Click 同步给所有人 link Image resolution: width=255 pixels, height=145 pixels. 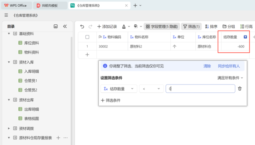click(x=229, y=66)
